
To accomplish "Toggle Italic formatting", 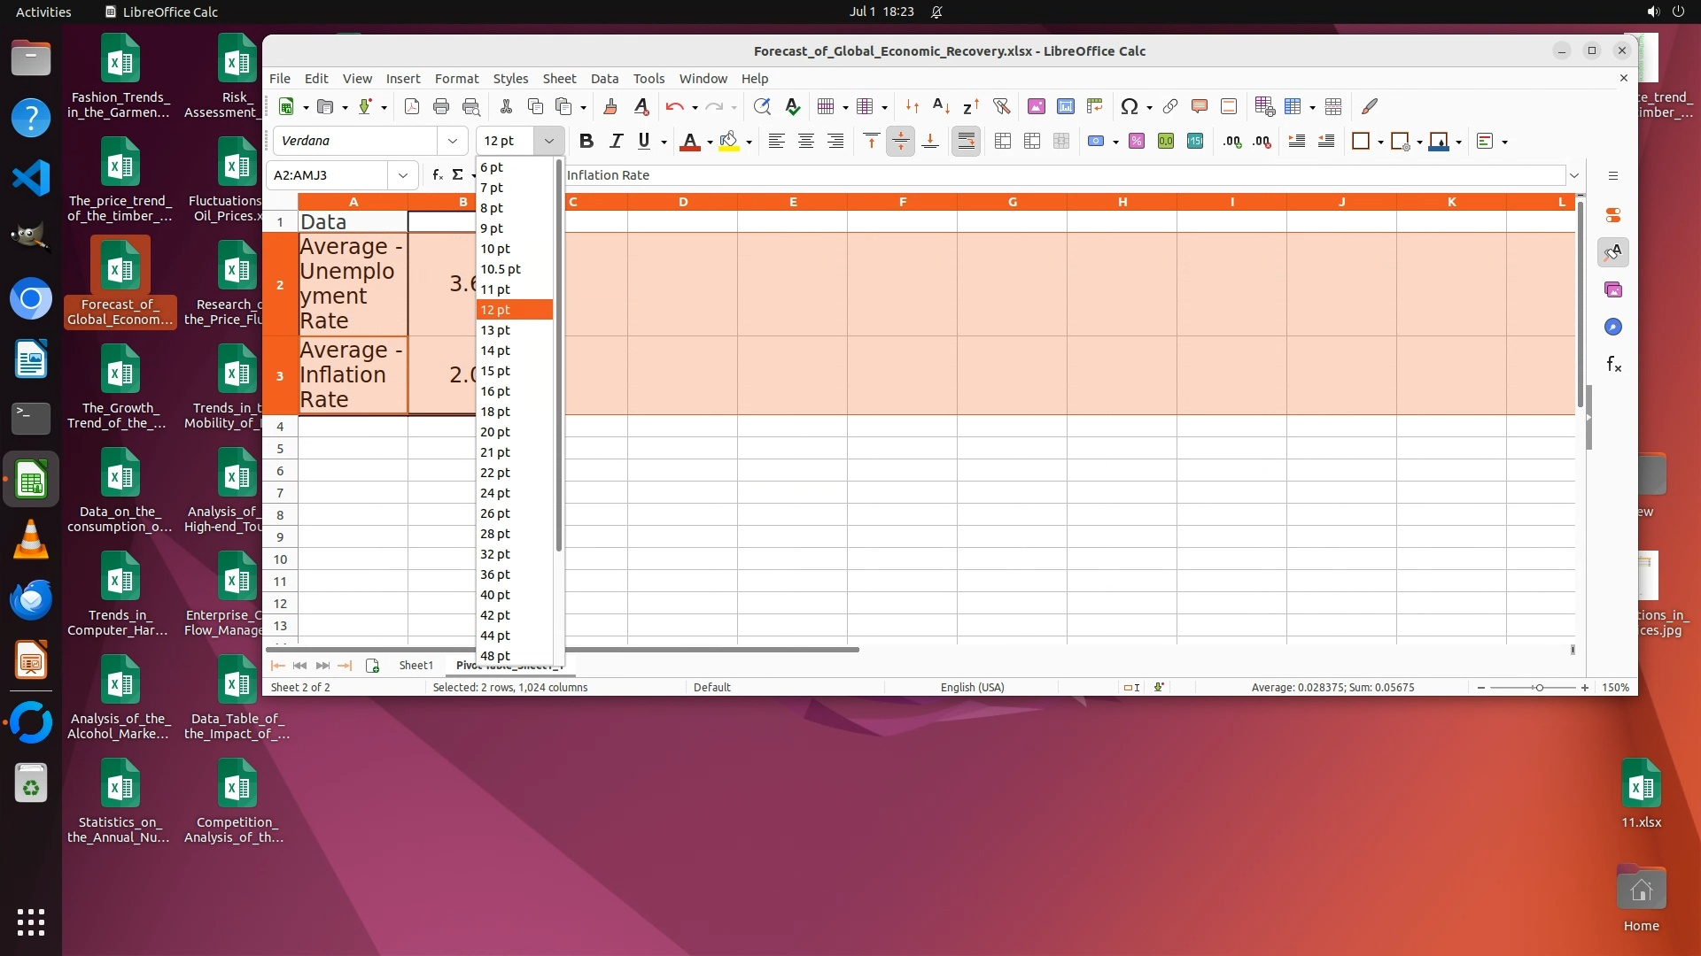I will (x=616, y=141).
